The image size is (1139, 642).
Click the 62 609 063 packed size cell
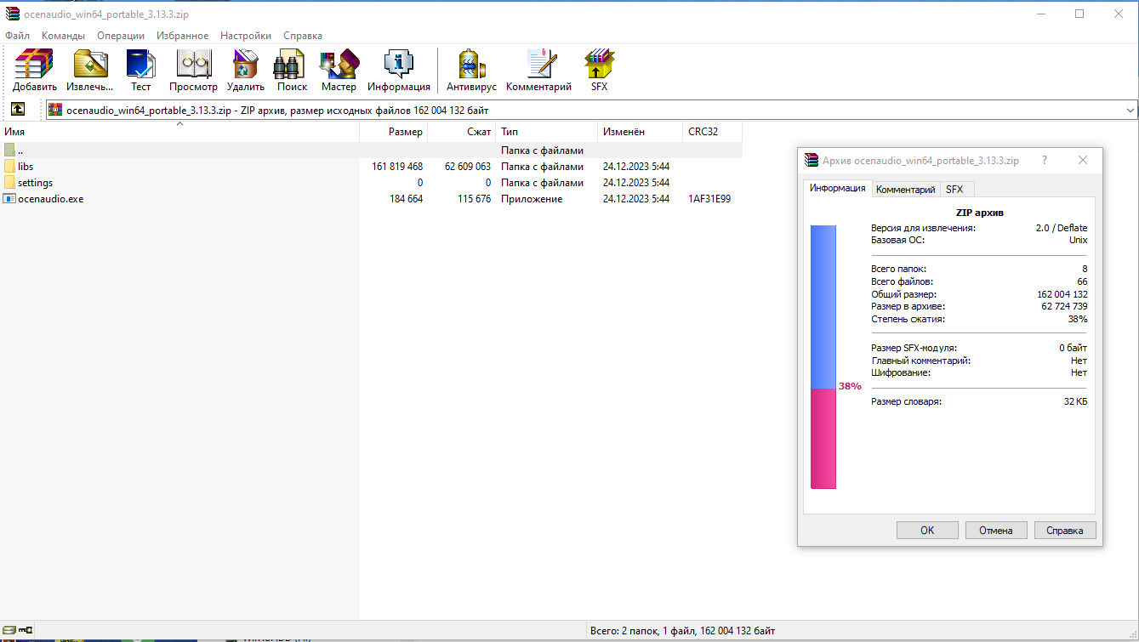click(x=467, y=167)
